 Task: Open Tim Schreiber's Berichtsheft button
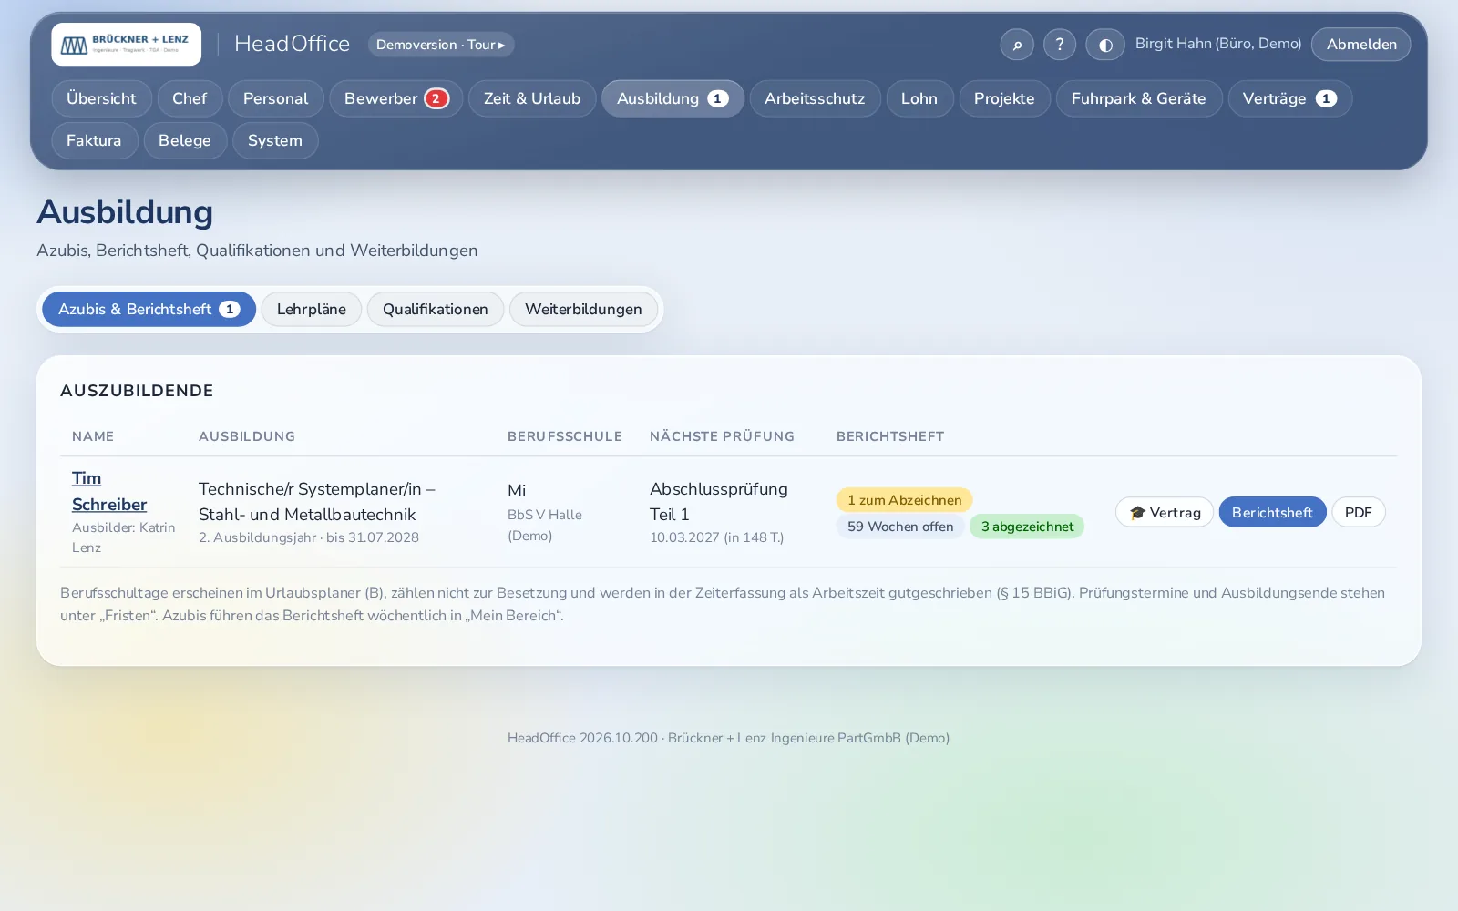click(x=1272, y=512)
